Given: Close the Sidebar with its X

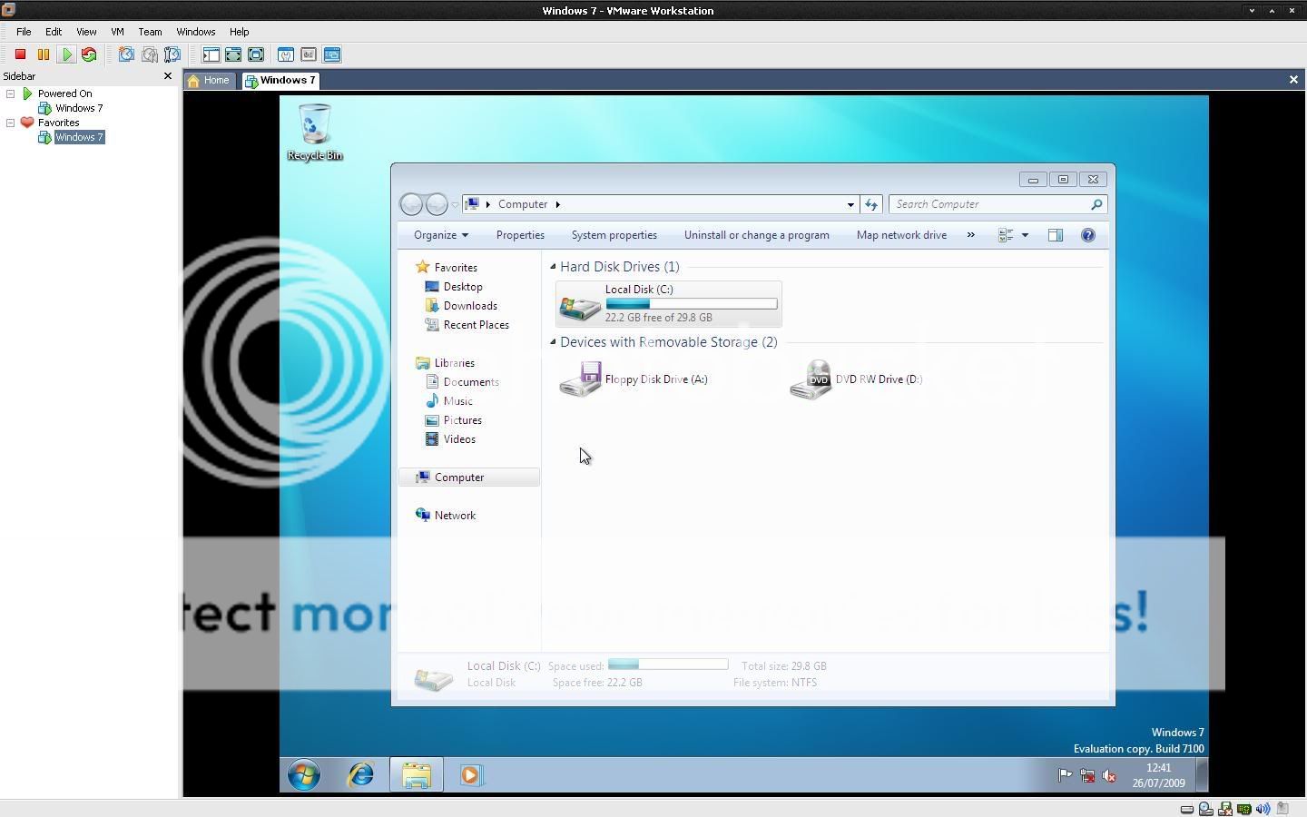Looking at the screenshot, I should tap(168, 76).
